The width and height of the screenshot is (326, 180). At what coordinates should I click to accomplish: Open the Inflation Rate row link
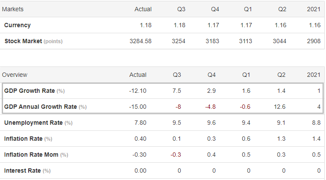pos(23,139)
